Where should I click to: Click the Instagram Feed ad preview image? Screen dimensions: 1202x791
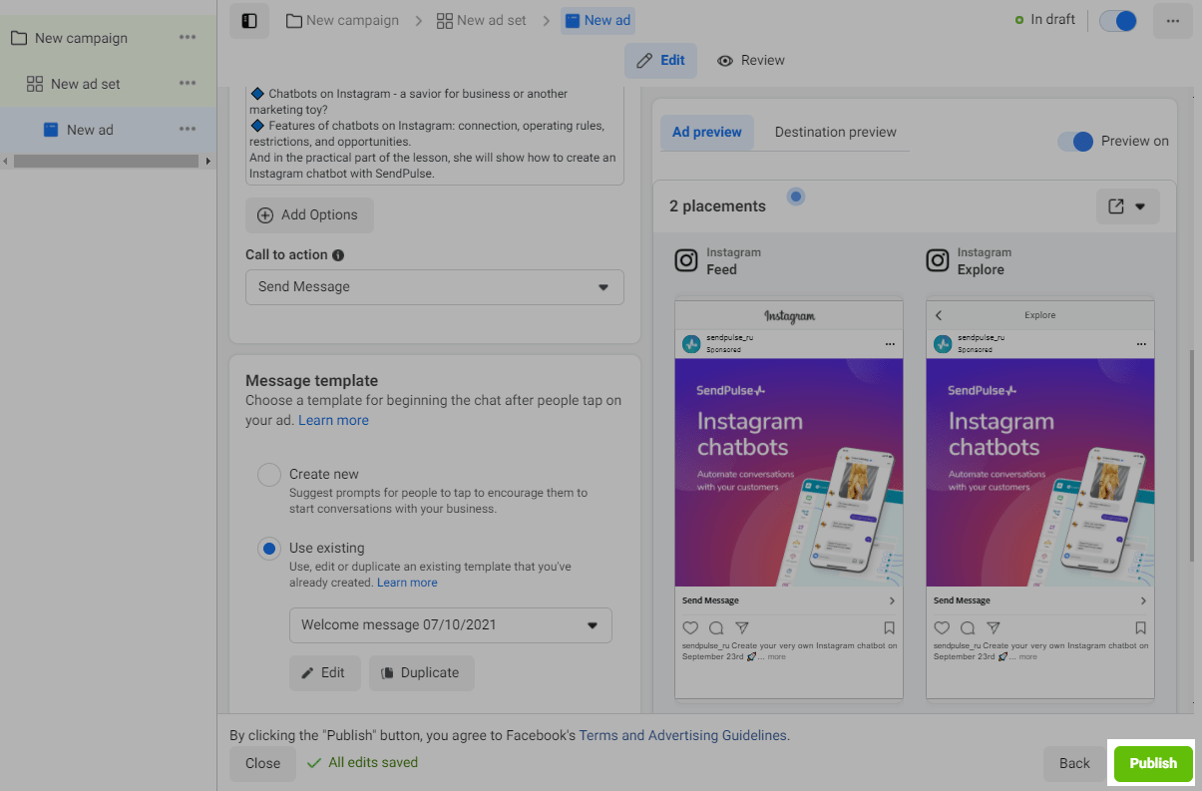tap(788, 473)
